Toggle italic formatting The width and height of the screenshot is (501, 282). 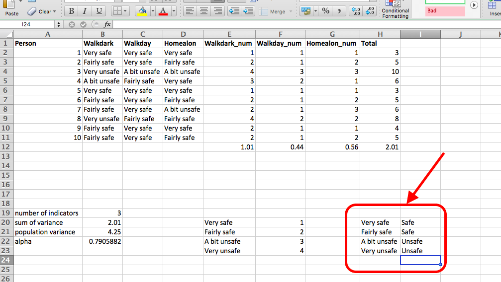[x=85, y=11]
